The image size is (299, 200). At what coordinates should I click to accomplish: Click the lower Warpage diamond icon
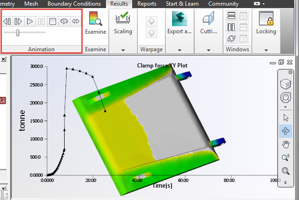[152, 33]
